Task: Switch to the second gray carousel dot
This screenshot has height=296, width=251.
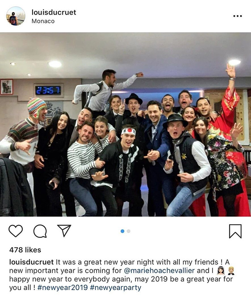Action: pos(128,231)
